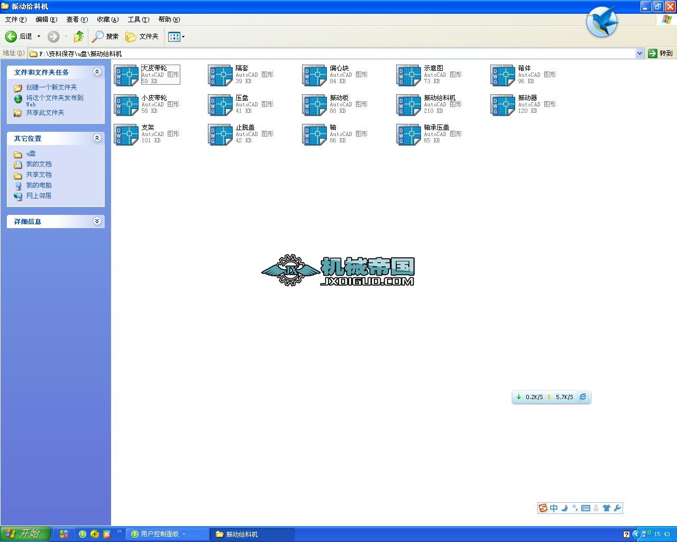Go back with the 后退 button
This screenshot has height=542, width=677.
(x=19, y=37)
